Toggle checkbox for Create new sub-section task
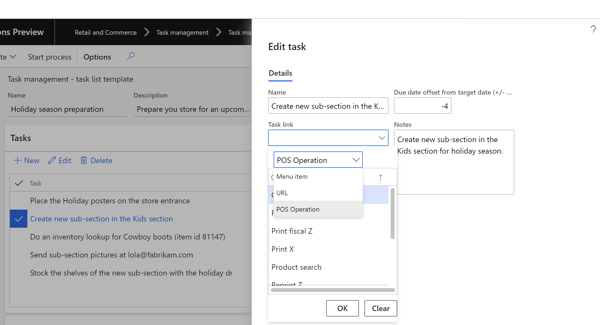 (18, 219)
